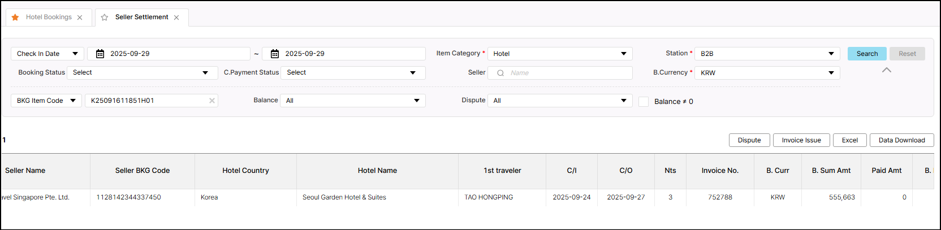The image size is (941, 230).
Task: Clear the BKG Item Code value
Action: (212, 101)
